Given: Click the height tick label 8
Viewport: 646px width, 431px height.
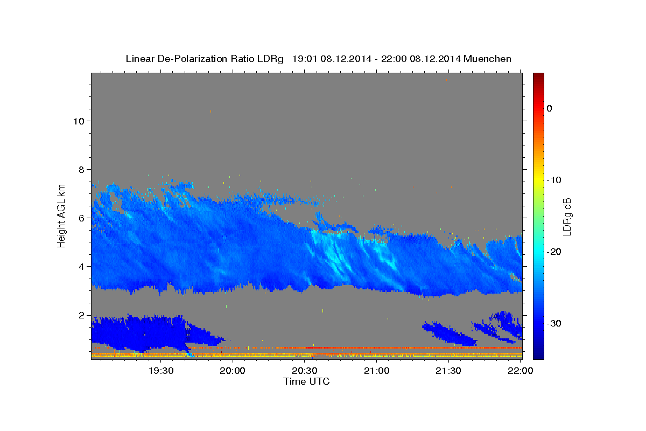Looking at the screenshot, I should coord(81,169).
